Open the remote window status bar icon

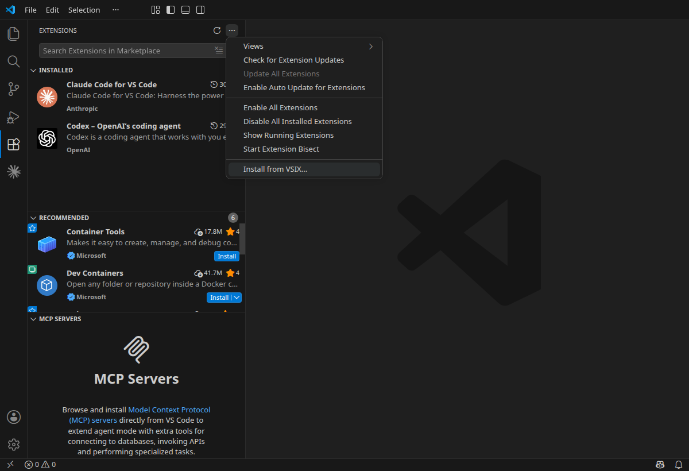point(10,465)
